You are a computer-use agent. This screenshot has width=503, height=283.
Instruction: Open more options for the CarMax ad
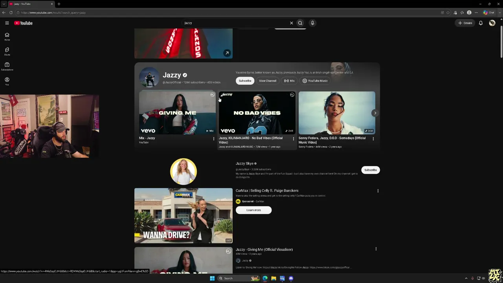tap(378, 191)
